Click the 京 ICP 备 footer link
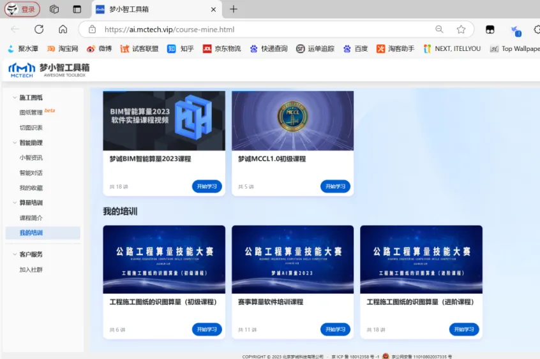 point(355,356)
